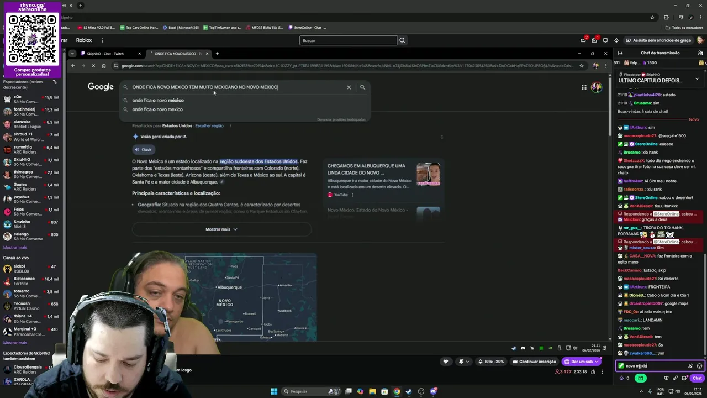Open the three-dot menu next to Roblox
The height and width of the screenshot is (398, 707).
(x=102, y=40)
